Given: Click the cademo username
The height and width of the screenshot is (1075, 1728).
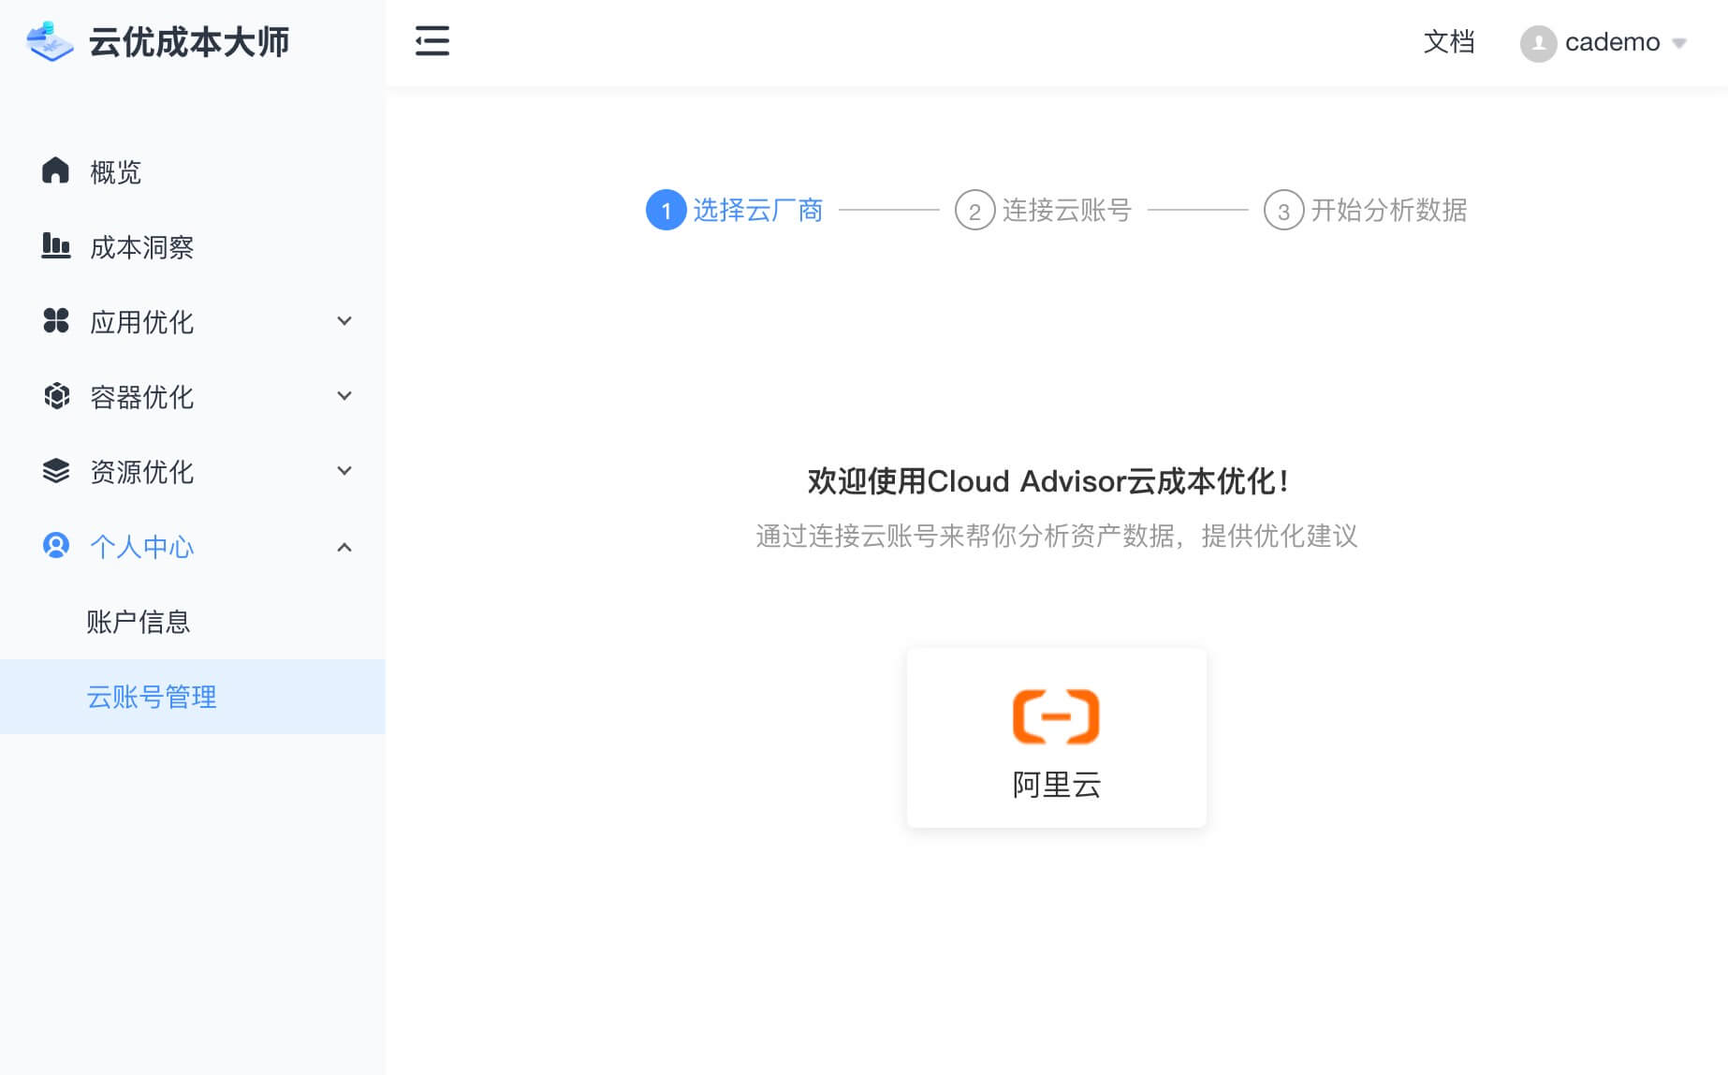Looking at the screenshot, I should [x=1612, y=42].
